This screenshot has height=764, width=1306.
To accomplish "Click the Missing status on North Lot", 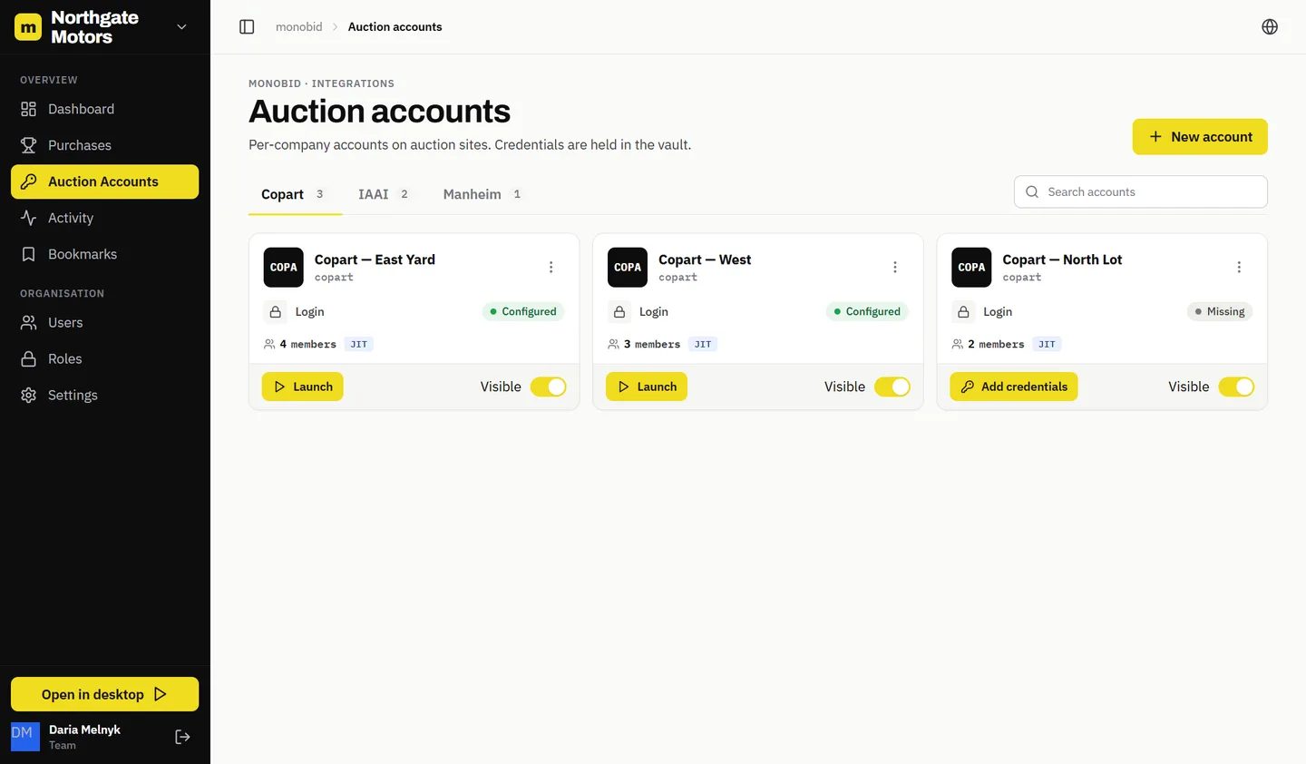I will point(1220,311).
